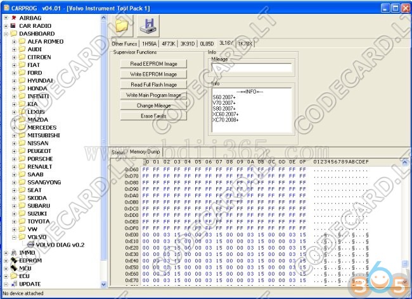Open file with the folder toolbar icon
Image resolution: width=412 pixels, height=299 pixels.
point(122,26)
